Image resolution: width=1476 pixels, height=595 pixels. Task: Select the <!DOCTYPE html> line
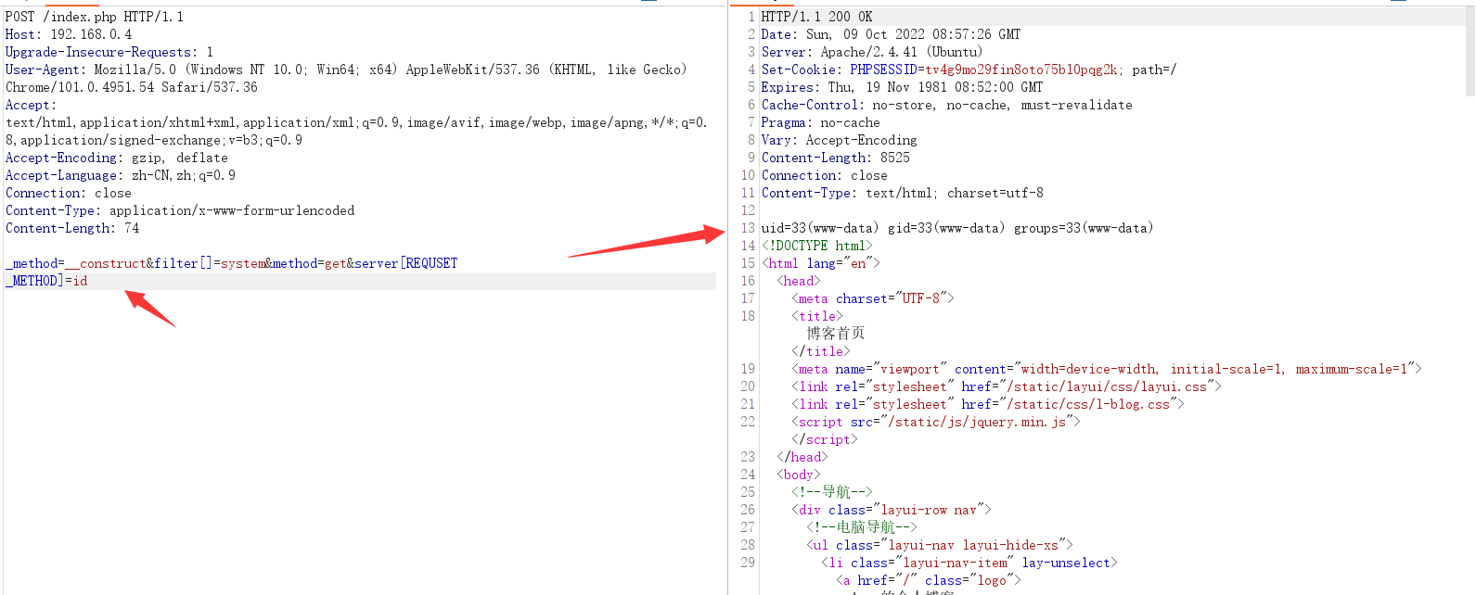click(816, 246)
